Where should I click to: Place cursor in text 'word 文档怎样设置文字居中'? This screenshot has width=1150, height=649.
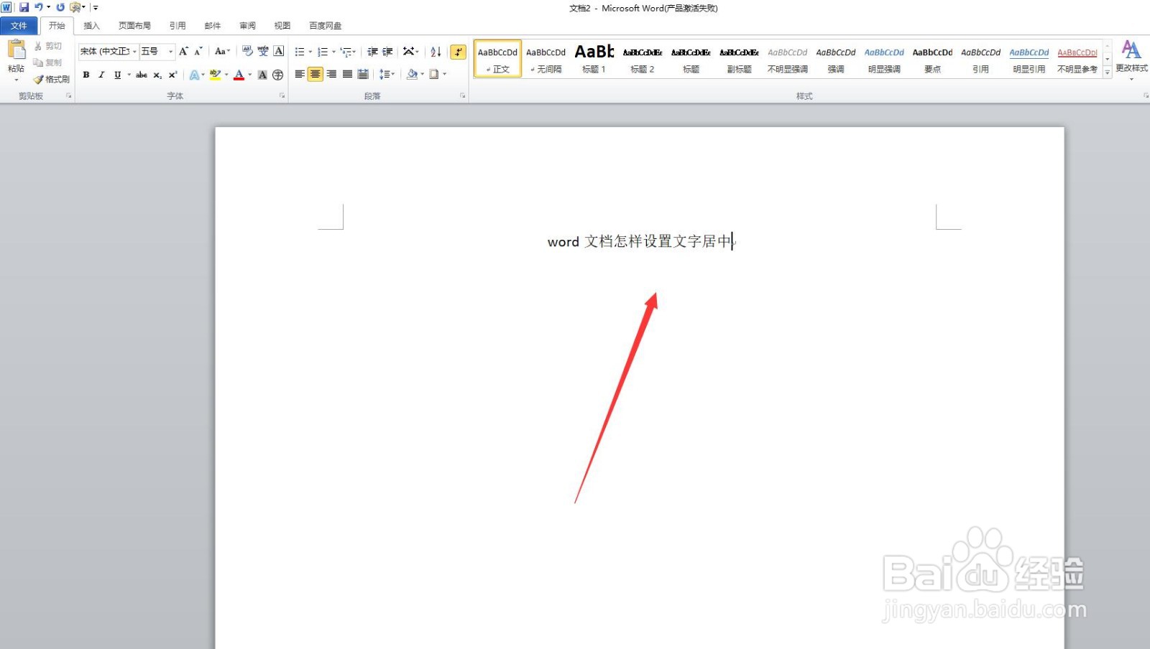pos(640,241)
